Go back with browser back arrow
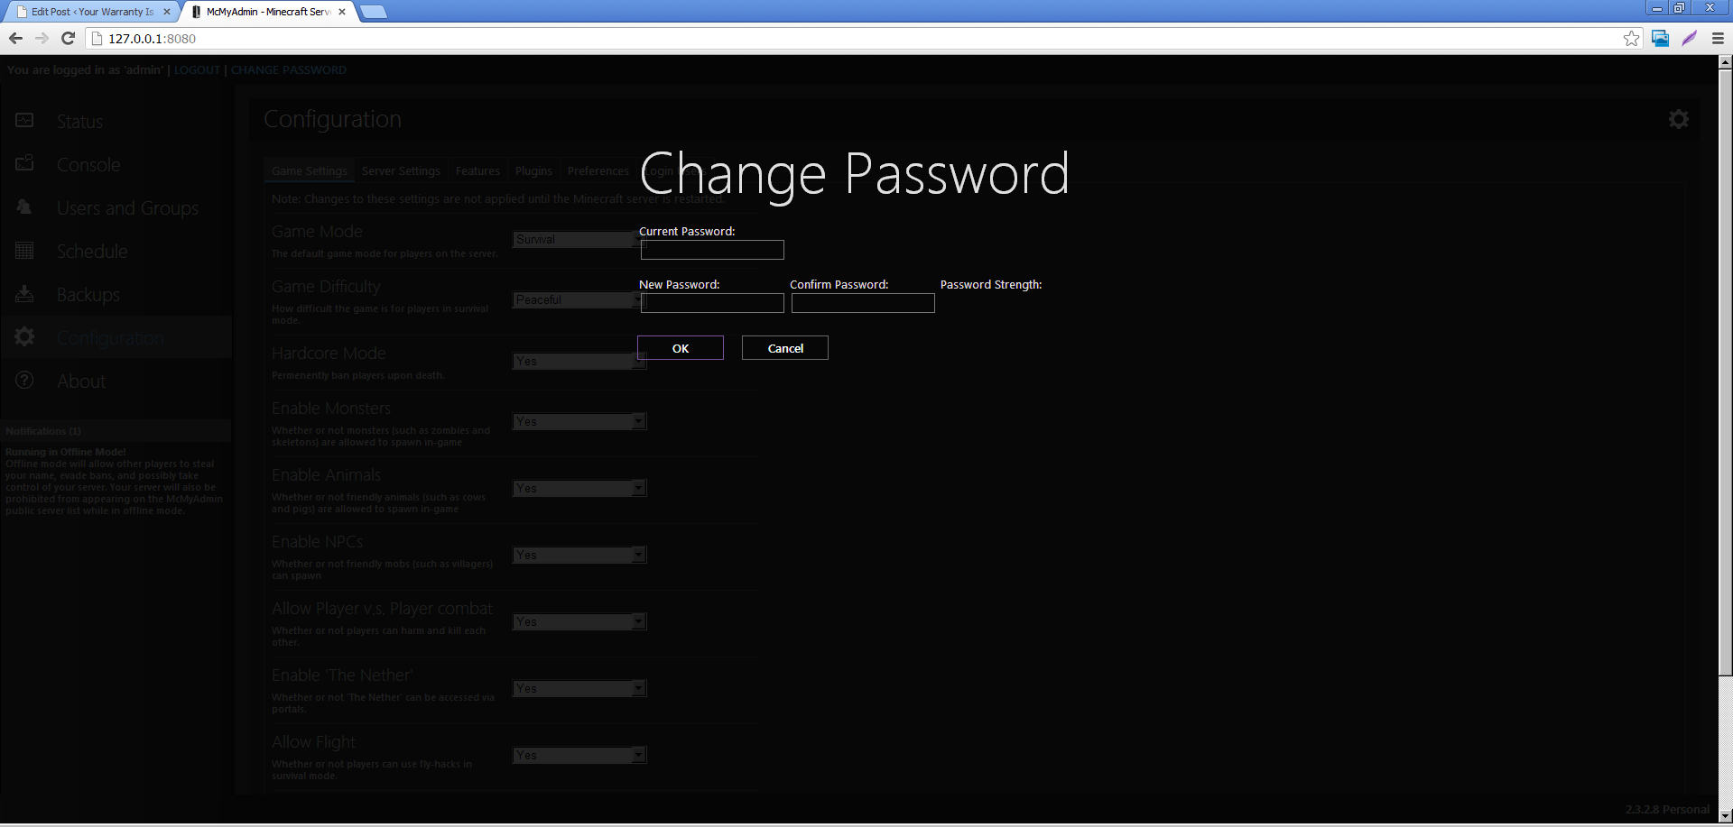1733x827 pixels. click(15, 38)
